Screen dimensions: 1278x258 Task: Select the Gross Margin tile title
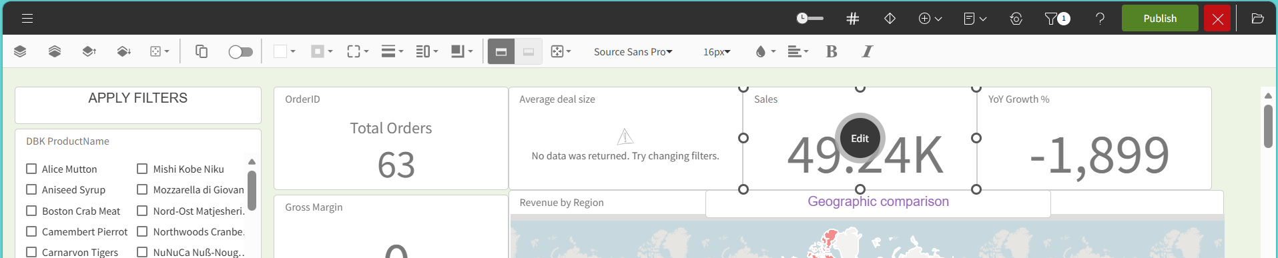click(314, 207)
